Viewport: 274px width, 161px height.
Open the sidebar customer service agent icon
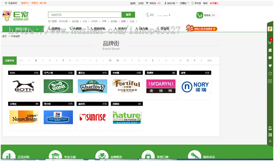pyautogui.click(x=270, y=128)
